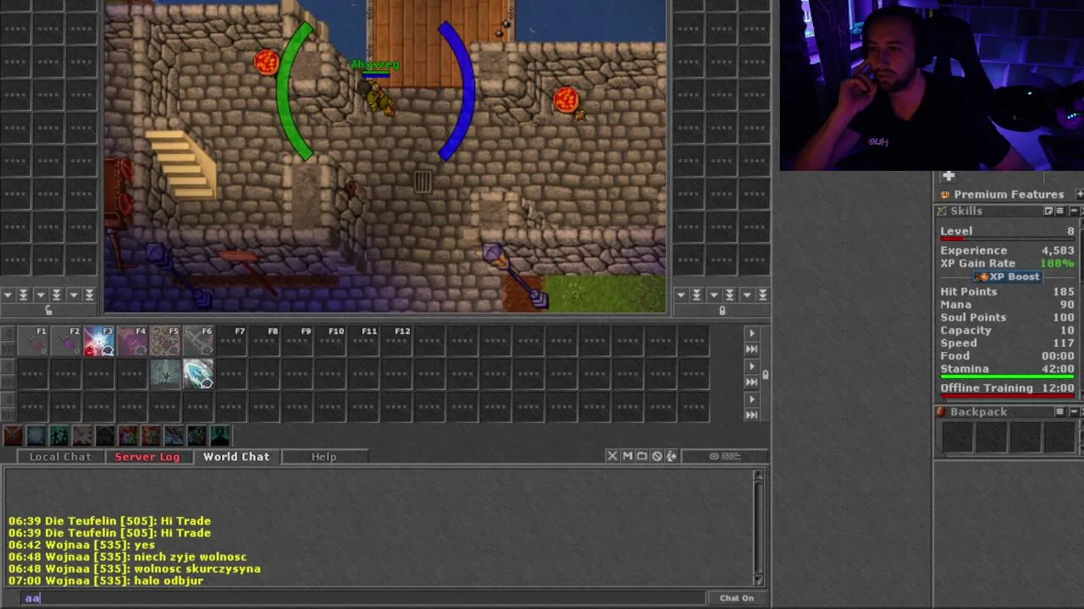Image resolution: width=1084 pixels, height=609 pixels.
Task: Click the sewer grate on stone floor
Action: [x=423, y=181]
